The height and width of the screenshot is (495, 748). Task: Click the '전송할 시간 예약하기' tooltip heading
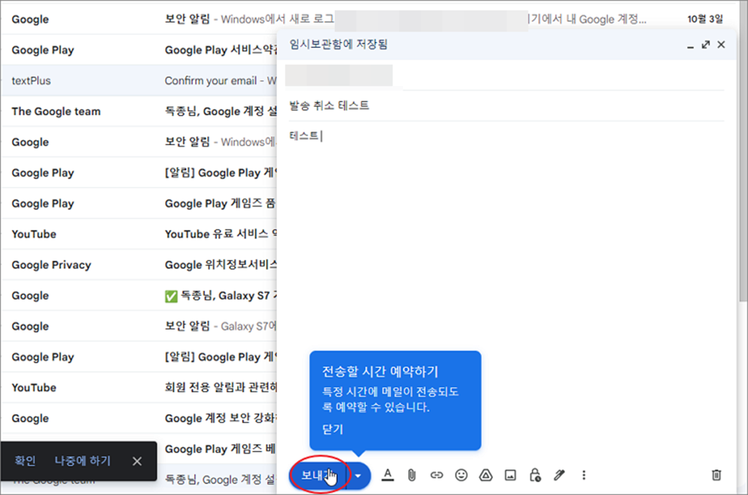(x=381, y=372)
